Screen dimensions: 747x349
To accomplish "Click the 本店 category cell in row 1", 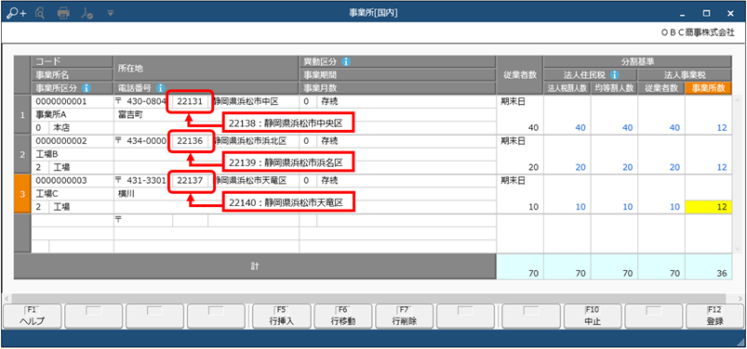I will tap(81, 127).
